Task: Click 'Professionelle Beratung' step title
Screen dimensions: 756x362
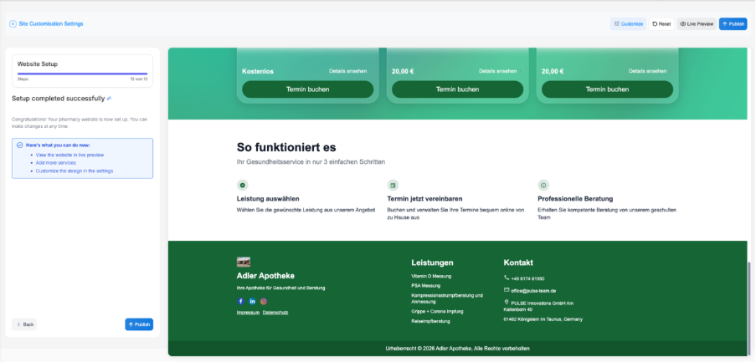Action: pyautogui.click(x=575, y=198)
